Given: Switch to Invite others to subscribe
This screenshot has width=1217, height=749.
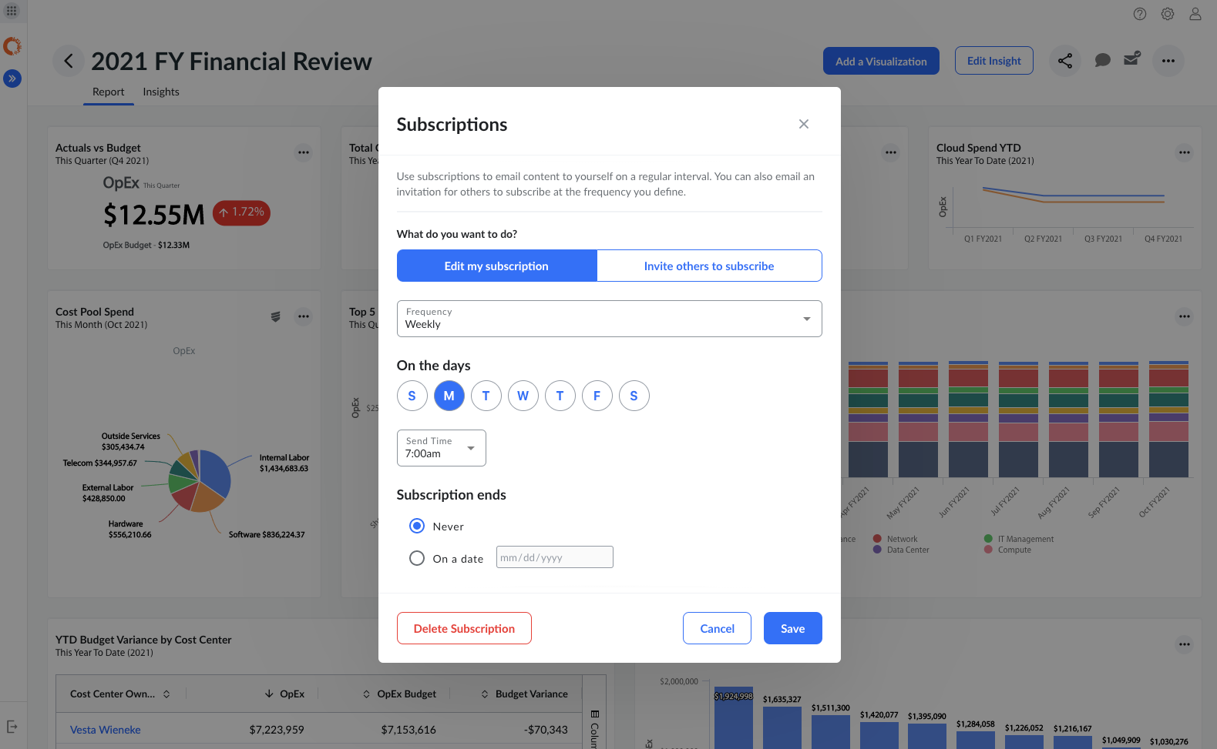Looking at the screenshot, I should [x=708, y=266].
